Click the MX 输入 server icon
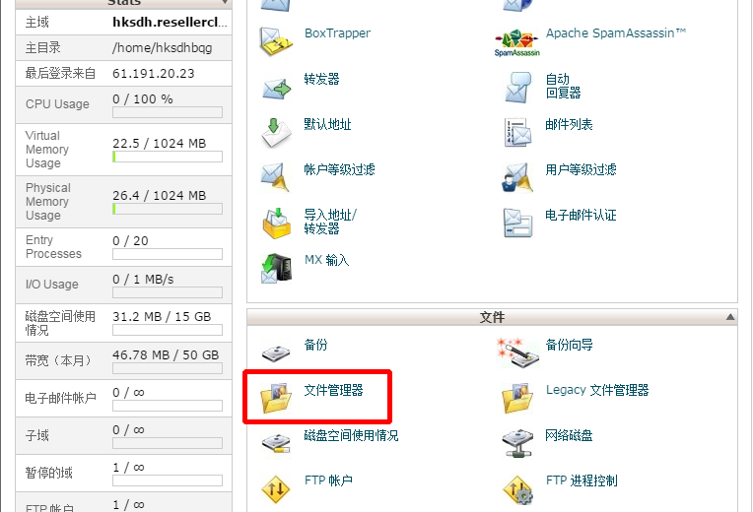Viewport: 753px width, 512px height. (x=276, y=268)
